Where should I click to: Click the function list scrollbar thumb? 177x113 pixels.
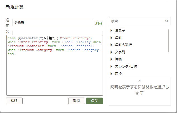(x=169, y=41)
